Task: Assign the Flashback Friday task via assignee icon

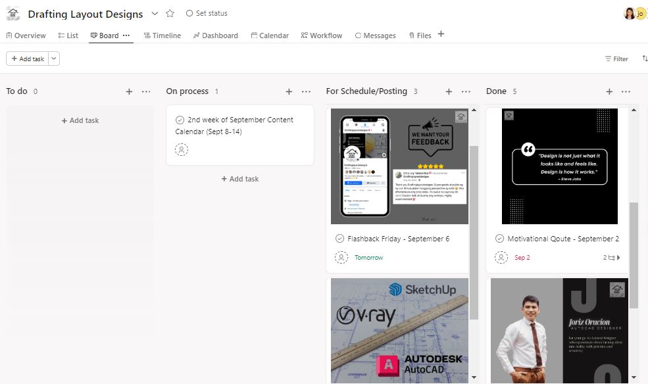Action: (x=341, y=257)
